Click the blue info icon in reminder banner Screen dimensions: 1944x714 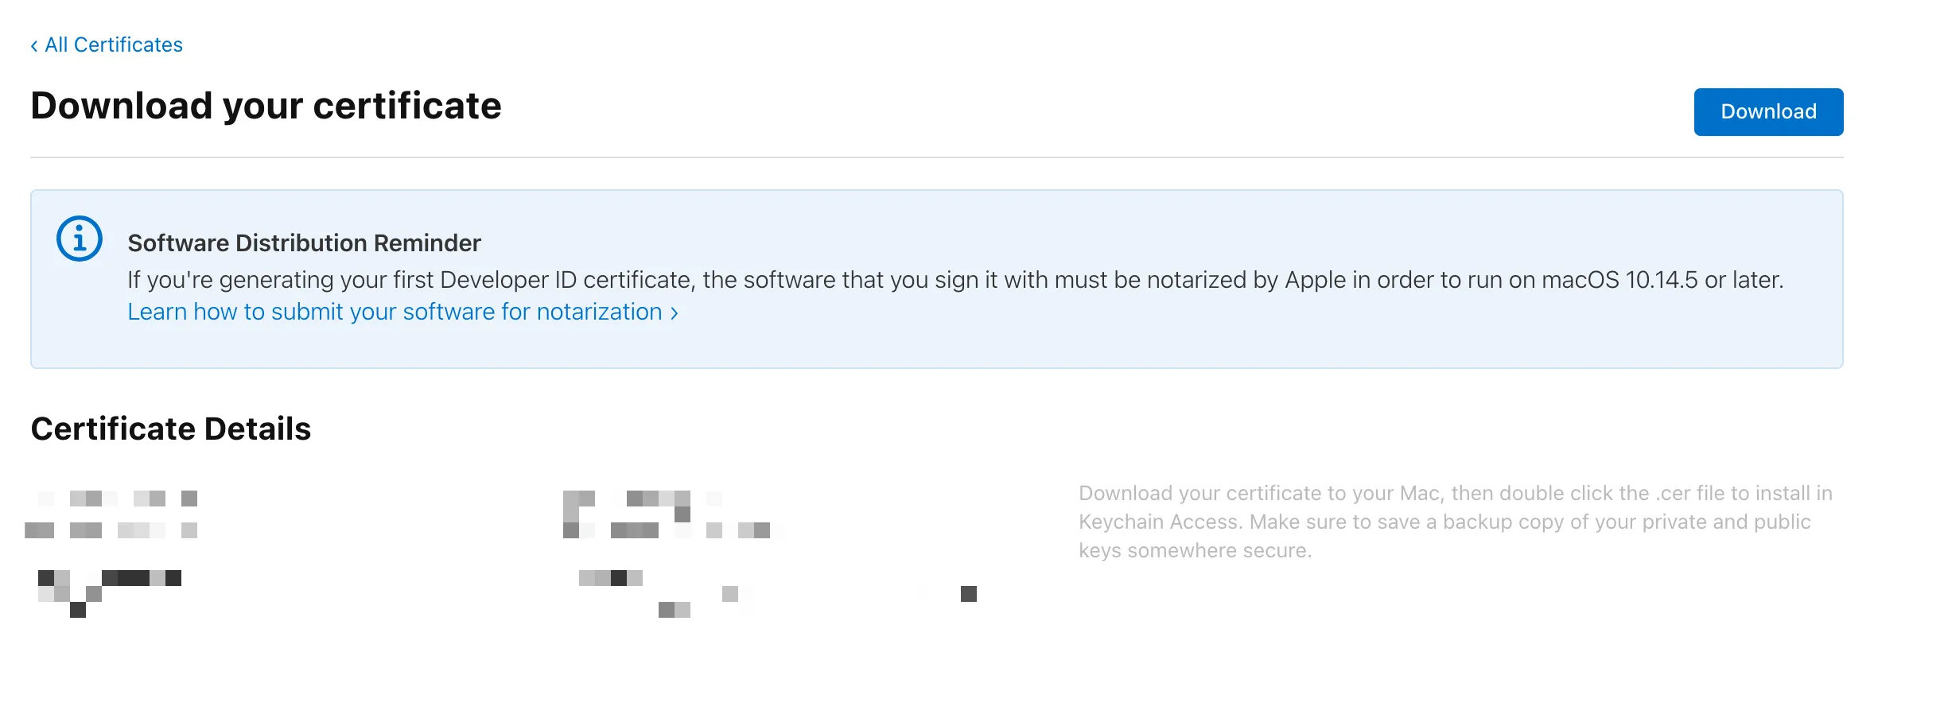80,237
